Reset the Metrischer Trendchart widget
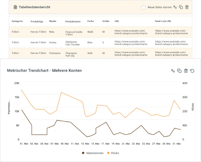The width and height of the screenshot is (201, 162). click(192, 71)
